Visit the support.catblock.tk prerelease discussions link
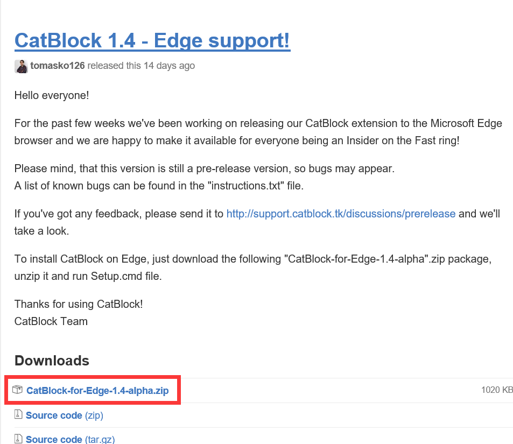 tap(341, 214)
